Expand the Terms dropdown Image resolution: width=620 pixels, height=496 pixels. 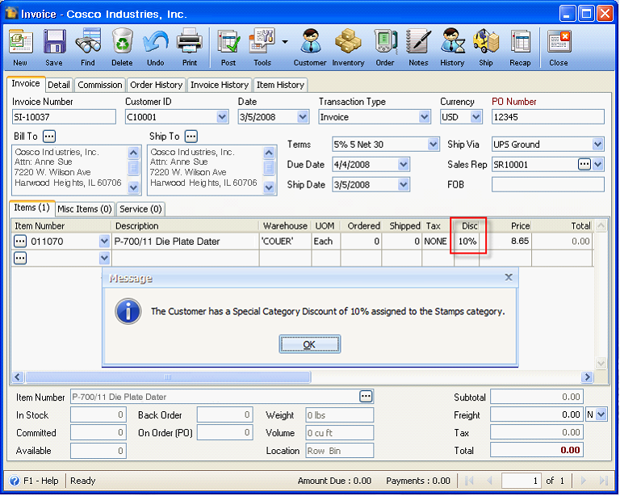434,145
